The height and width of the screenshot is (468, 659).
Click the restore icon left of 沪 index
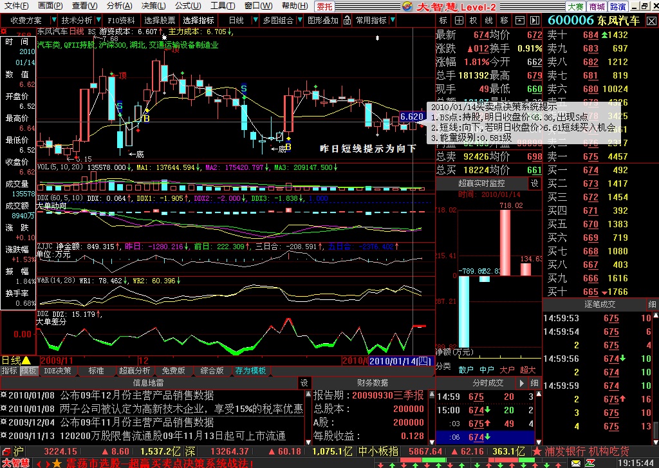(6, 452)
